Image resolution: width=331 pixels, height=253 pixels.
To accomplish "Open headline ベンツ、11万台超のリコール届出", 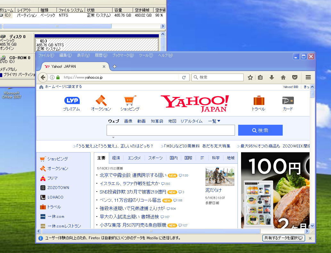I will pyautogui.click(x=130, y=200).
